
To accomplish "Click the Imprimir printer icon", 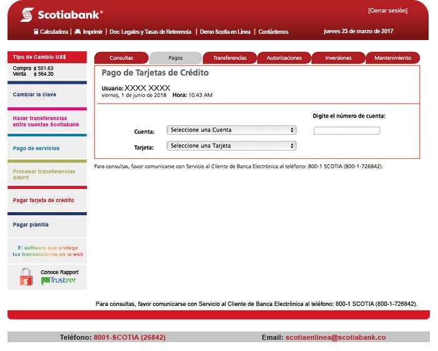I will pos(78,32).
